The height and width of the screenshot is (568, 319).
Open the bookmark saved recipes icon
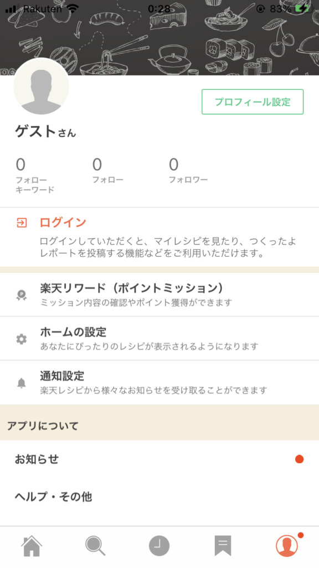(x=223, y=546)
